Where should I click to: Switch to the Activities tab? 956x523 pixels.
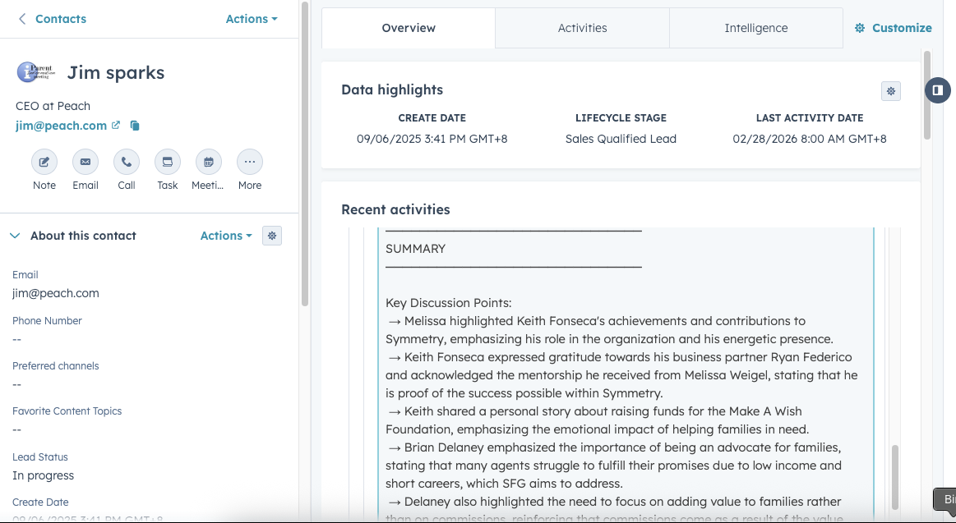click(582, 27)
